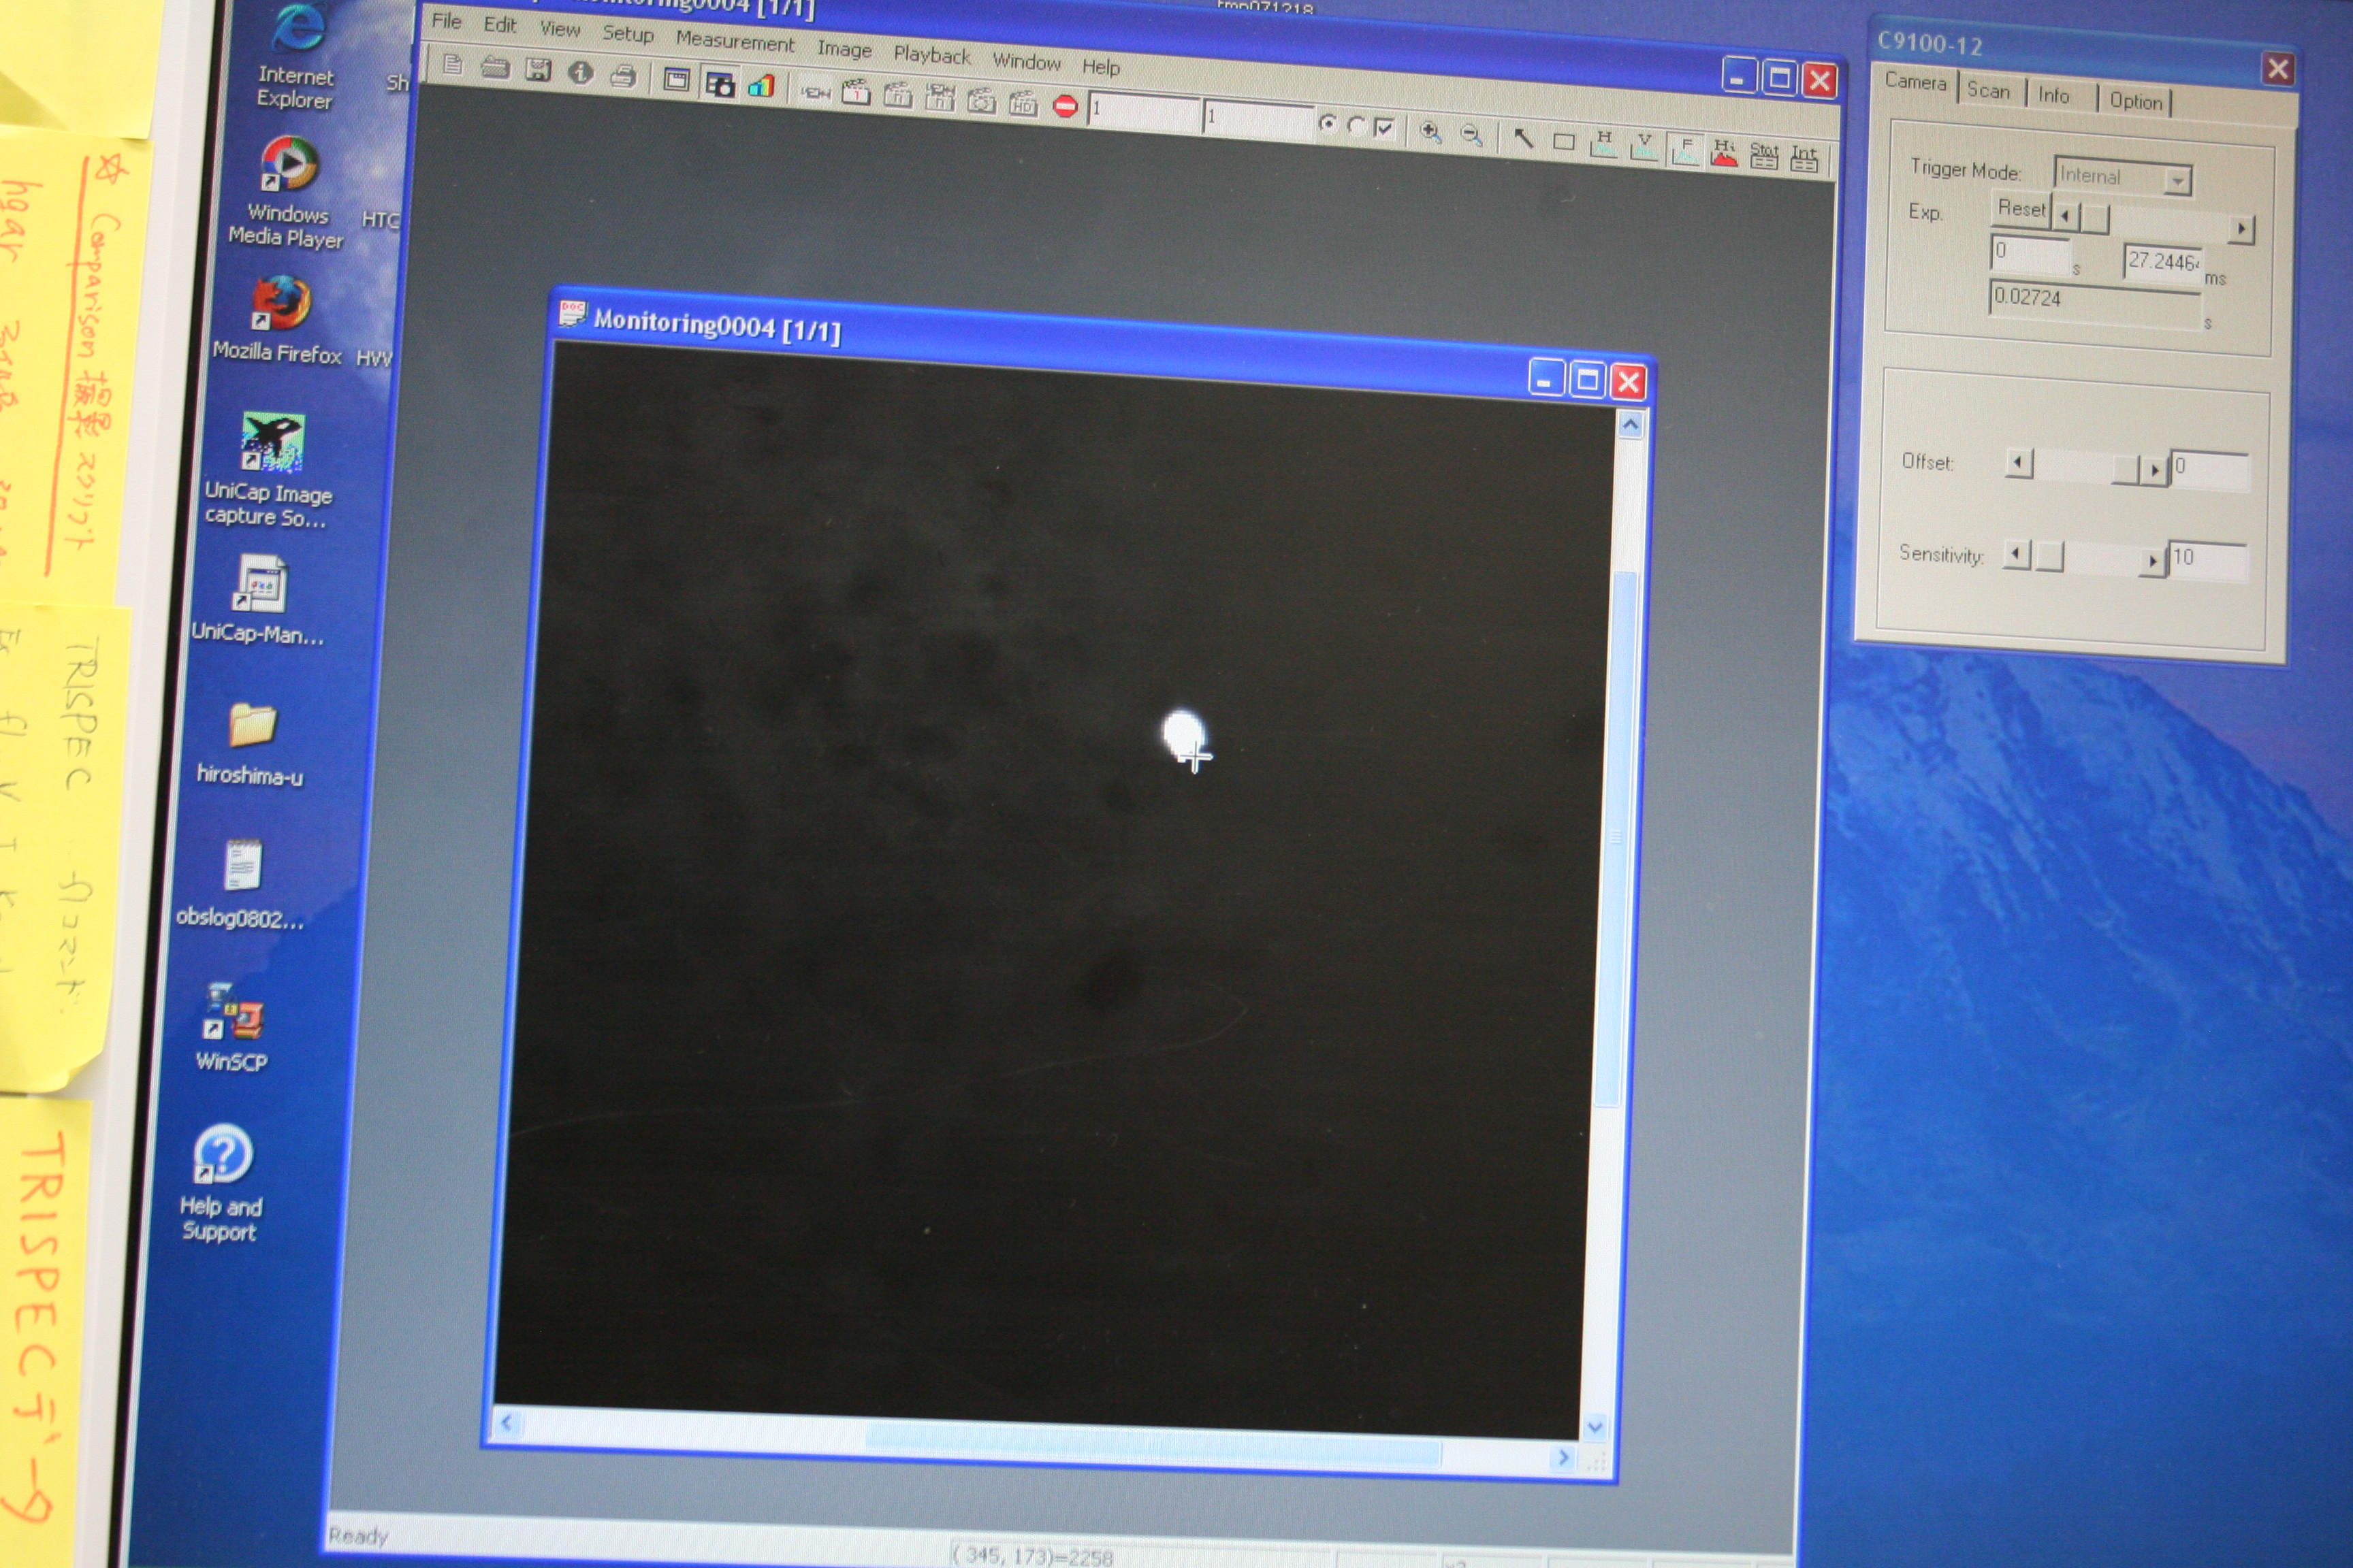Click the Live monitoring toolbar icon
The width and height of the screenshot is (2353, 1568).
(816, 93)
